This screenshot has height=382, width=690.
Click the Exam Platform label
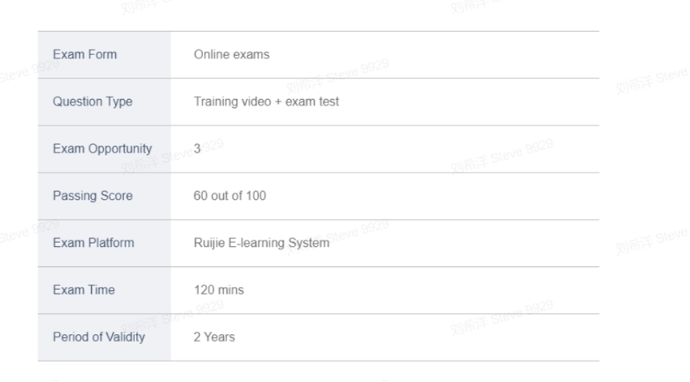tap(94, 243)
